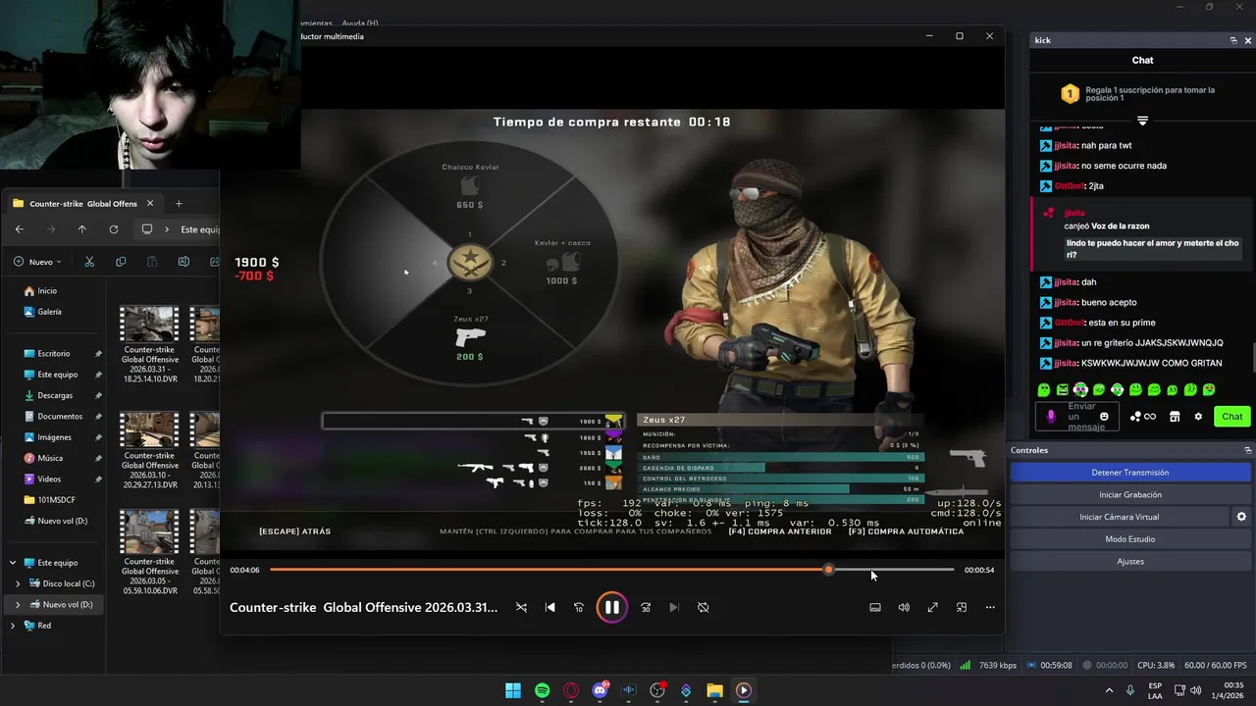The image size is (1256, 706).
Task: Skip back 10 seconds in the video
Action: coord(578,607)
